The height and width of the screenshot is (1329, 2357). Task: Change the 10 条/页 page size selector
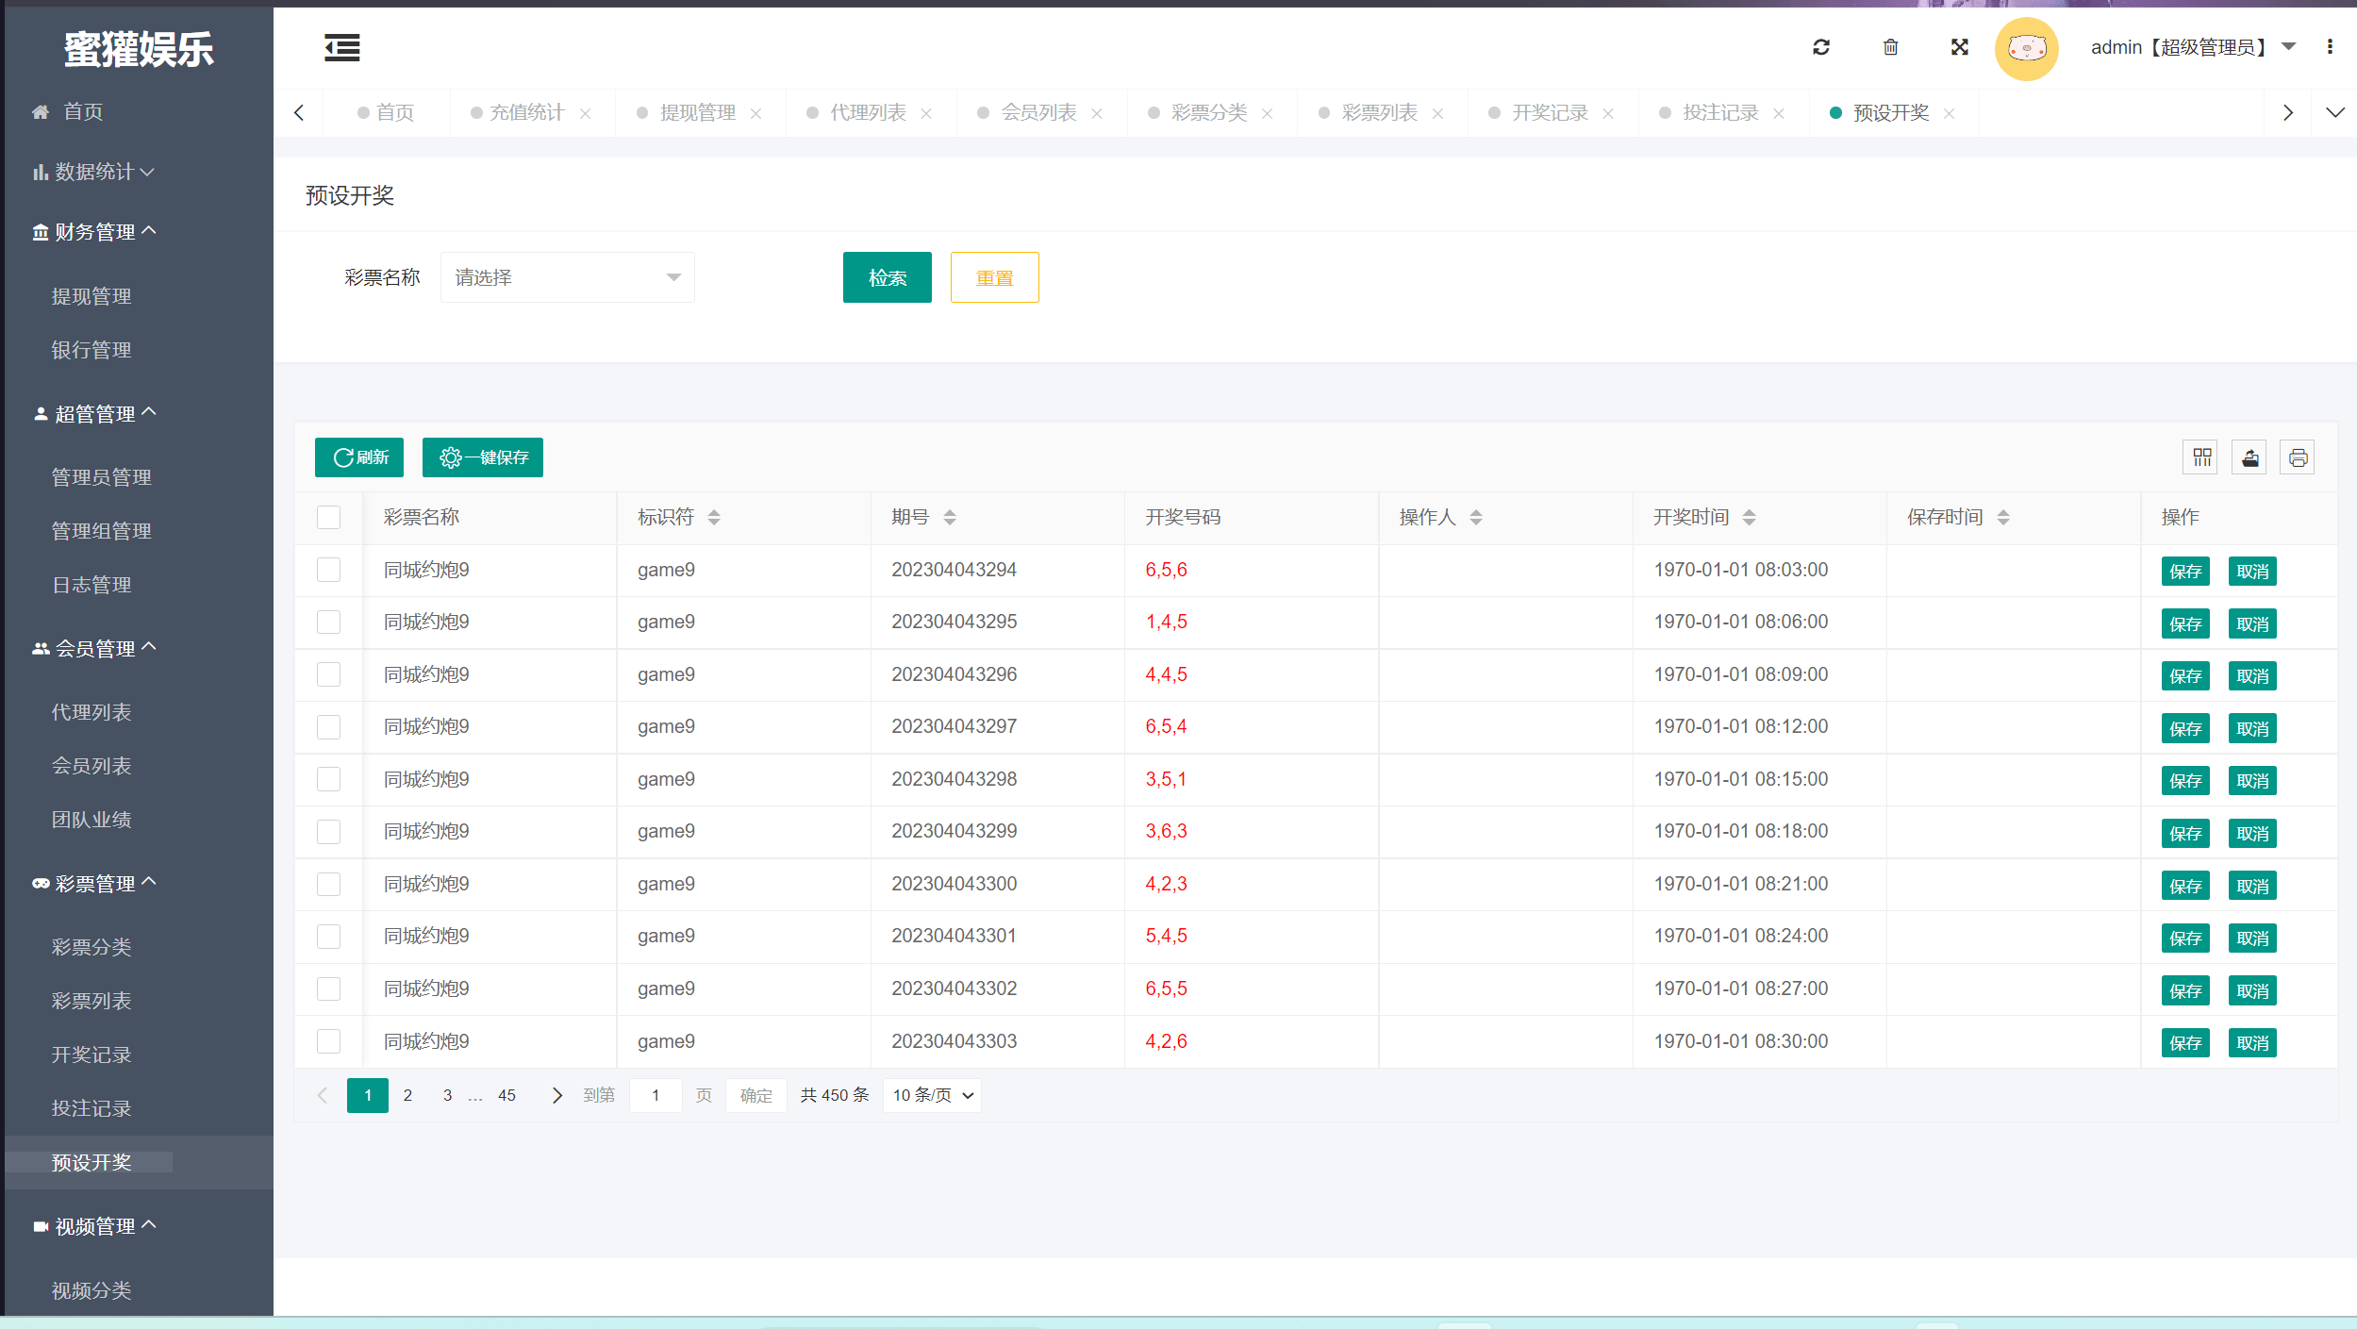(x=932, y=1095)
